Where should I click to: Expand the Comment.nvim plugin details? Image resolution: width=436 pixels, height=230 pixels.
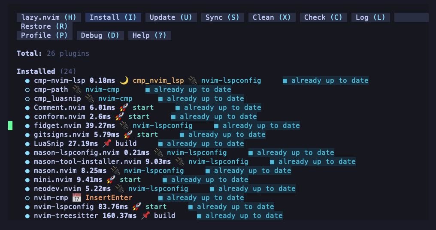60,107
